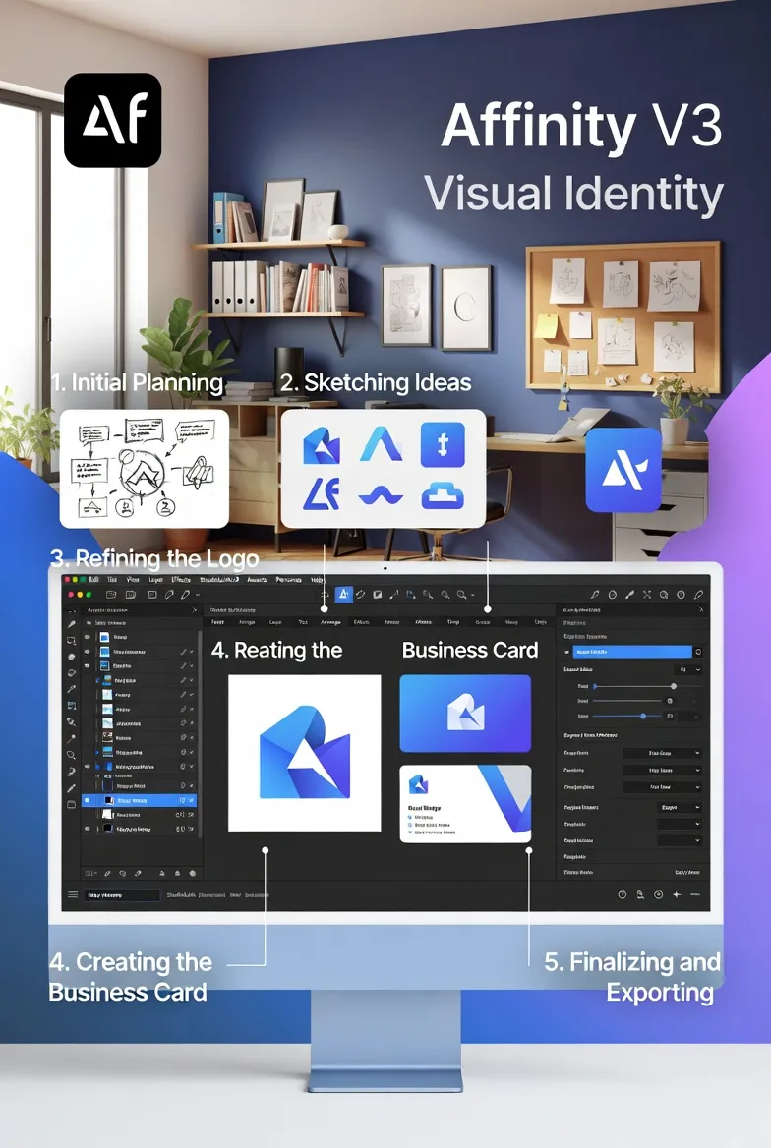Click the hamburger icon in the bottom bar
The image size is (771, 1148).
[x=73, y=894]
